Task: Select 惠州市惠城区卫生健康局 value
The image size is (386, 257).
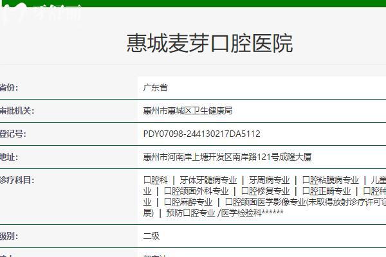Action: point(188,111)
